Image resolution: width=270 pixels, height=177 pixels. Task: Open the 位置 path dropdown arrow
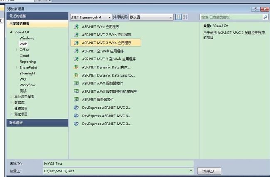191,171
